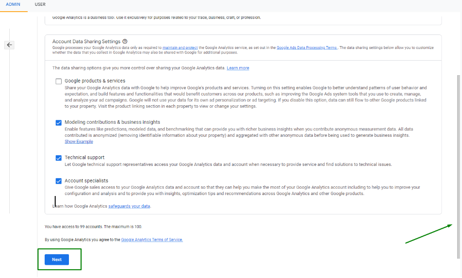Screen dimensions: 462x278
Task: Untick the Account specialists checkbox
Action: [x=59, y=181]
